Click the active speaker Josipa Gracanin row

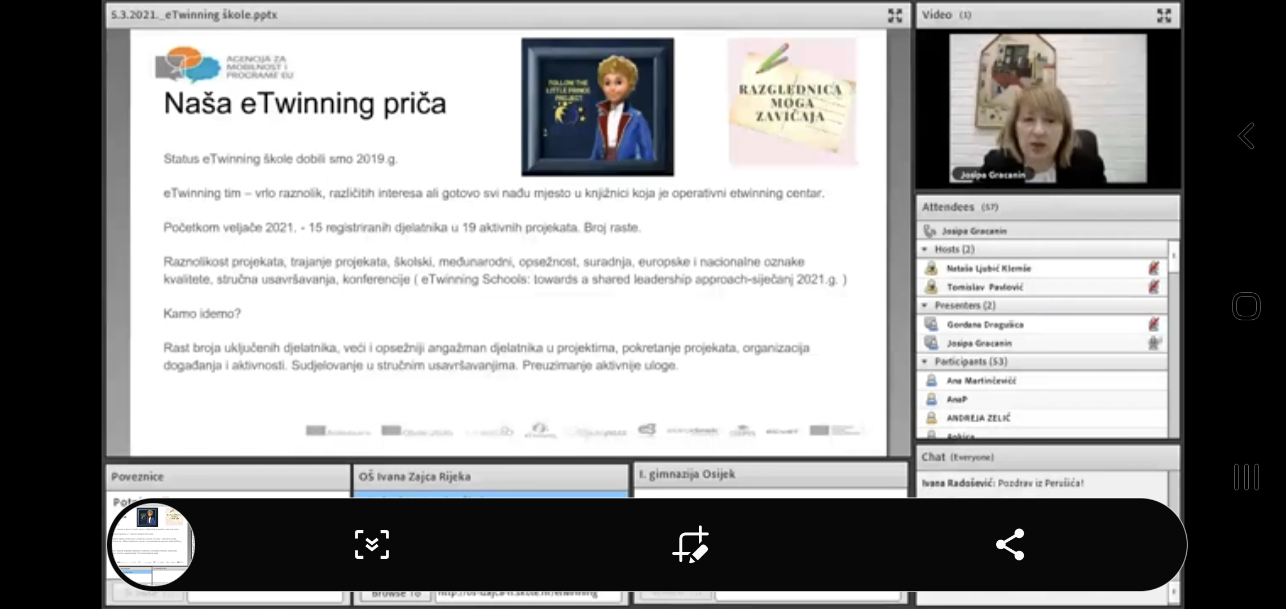[x=1048, y=231]
